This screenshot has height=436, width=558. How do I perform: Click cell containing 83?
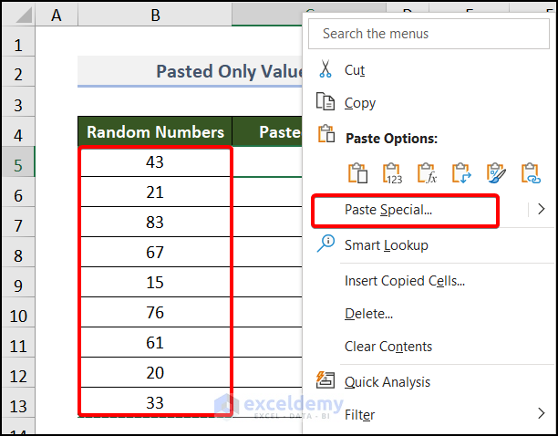[x=155, y=223]
